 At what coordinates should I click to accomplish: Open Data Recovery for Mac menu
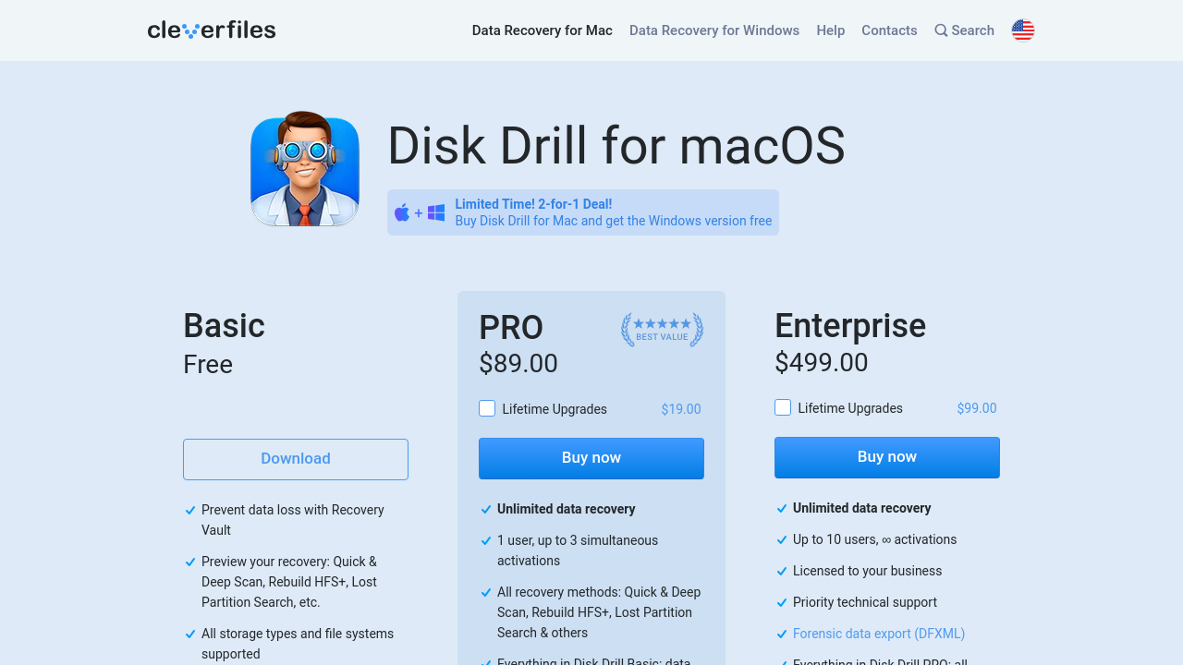tap(542, 30)
